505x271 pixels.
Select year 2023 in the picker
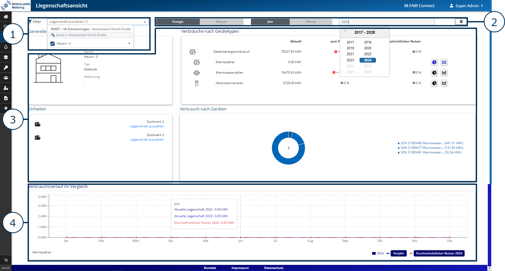coord(350,60)
